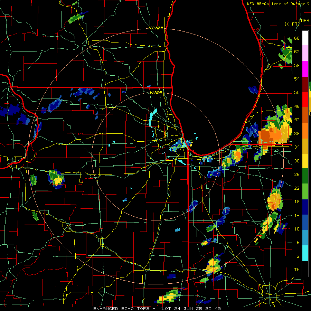311x311 pixels.
Task: Click the 66 legend value
Action: (297, 38)
